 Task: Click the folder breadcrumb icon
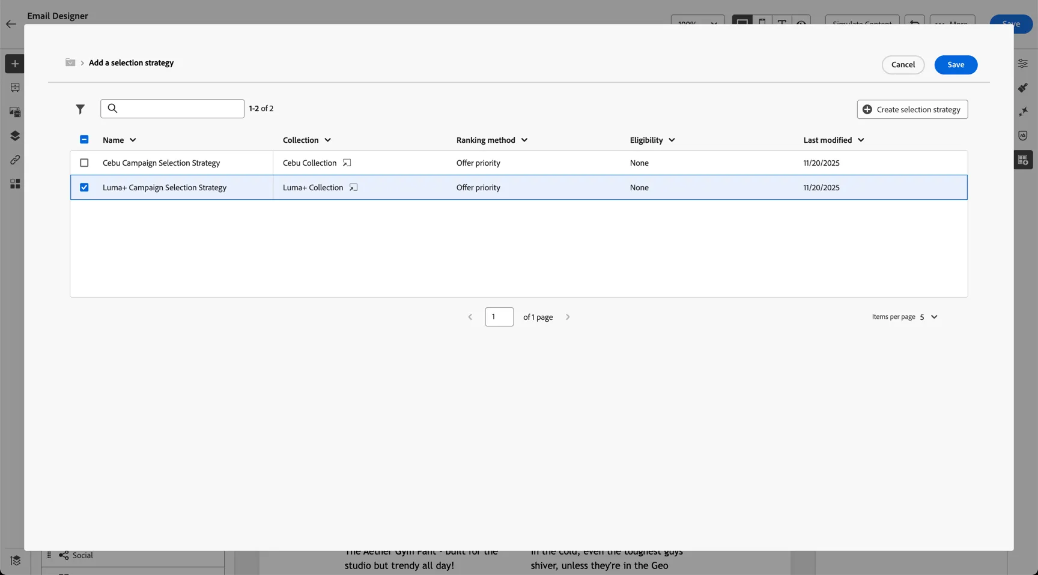pyautogui.click(x=70, y=62)
